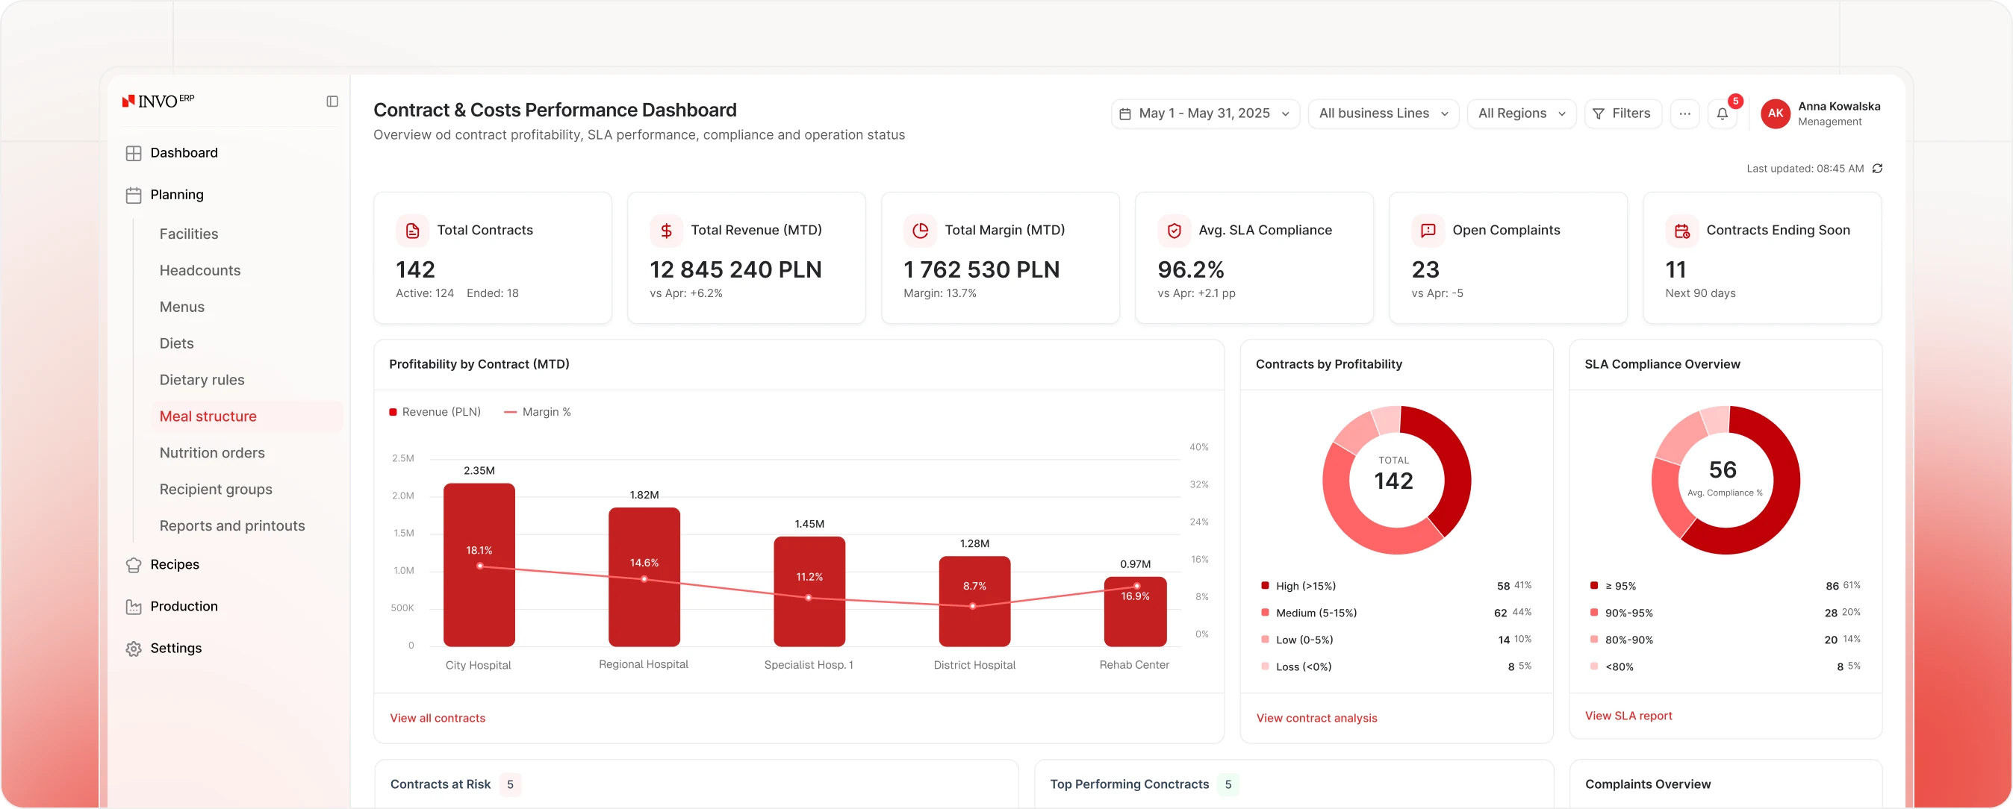Toggle Revenue (PLN) legend swatch
This screenshot has height=809, width=2013.
(393, 412)
